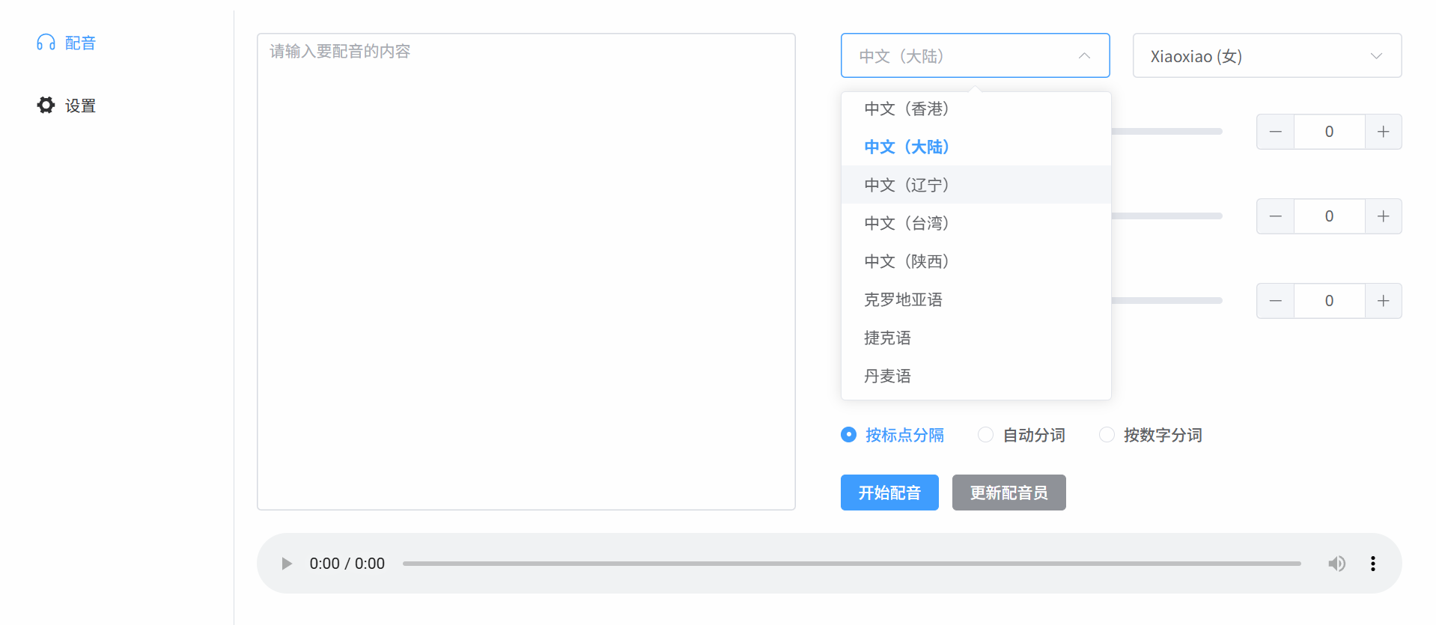Viewport: 1436px width, 625px height.
Task: Open the 设置 sidebar section
Action: coord(66,106)
